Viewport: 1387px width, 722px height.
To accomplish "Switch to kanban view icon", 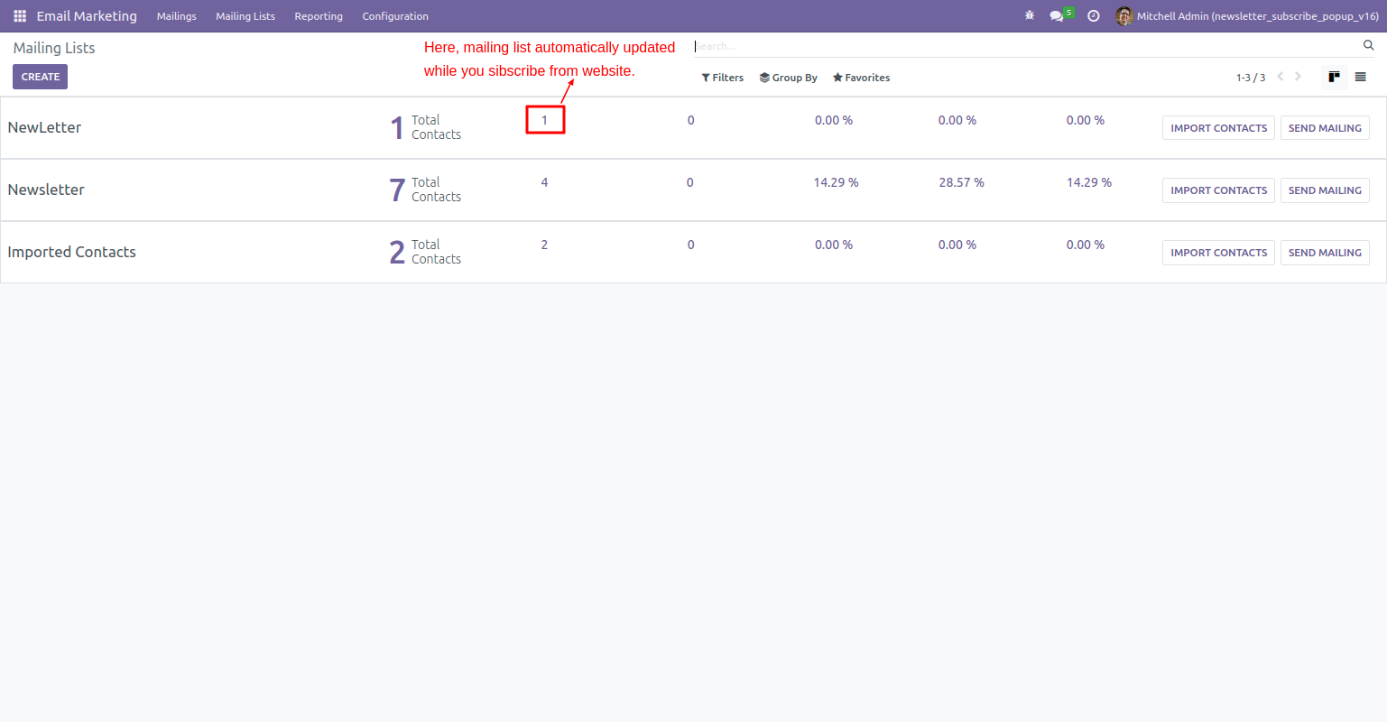I will 1334,77.
